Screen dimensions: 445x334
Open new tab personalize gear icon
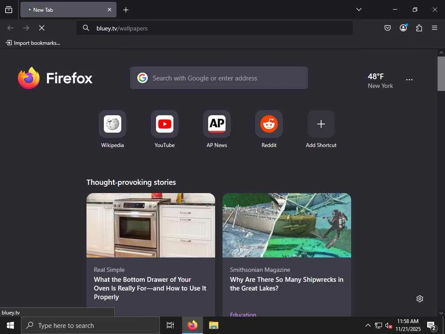tap(420, 299)
